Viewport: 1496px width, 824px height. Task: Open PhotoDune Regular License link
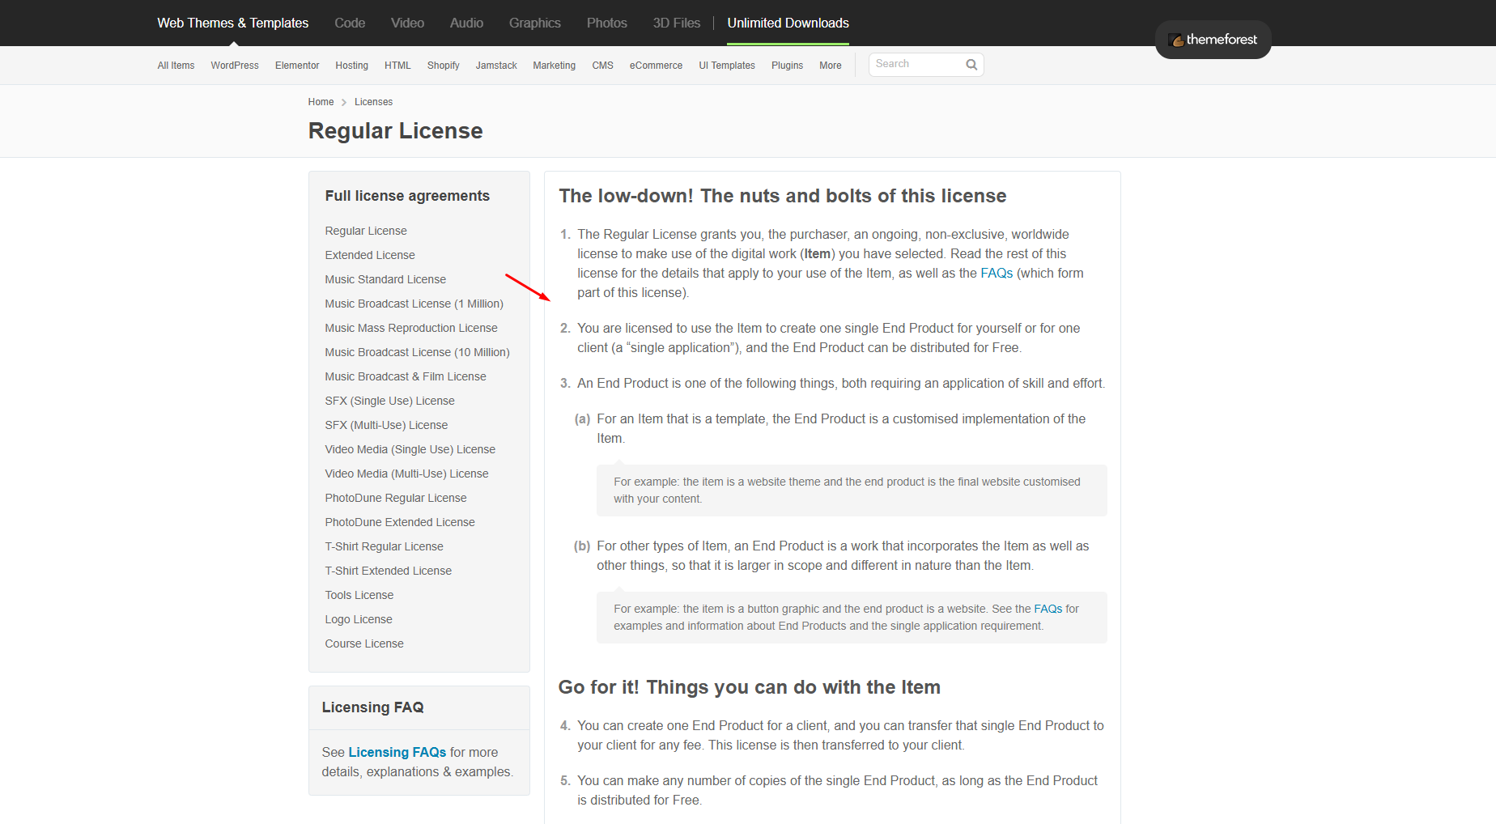(396, 498)
